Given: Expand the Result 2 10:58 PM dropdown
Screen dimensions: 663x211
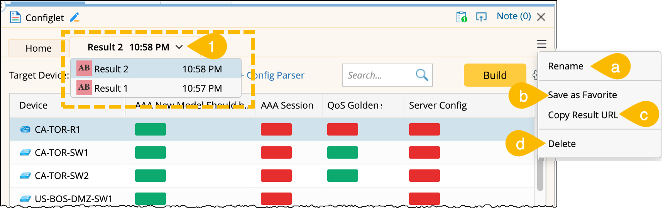Looking at the screenshot, I should [179, 47].
